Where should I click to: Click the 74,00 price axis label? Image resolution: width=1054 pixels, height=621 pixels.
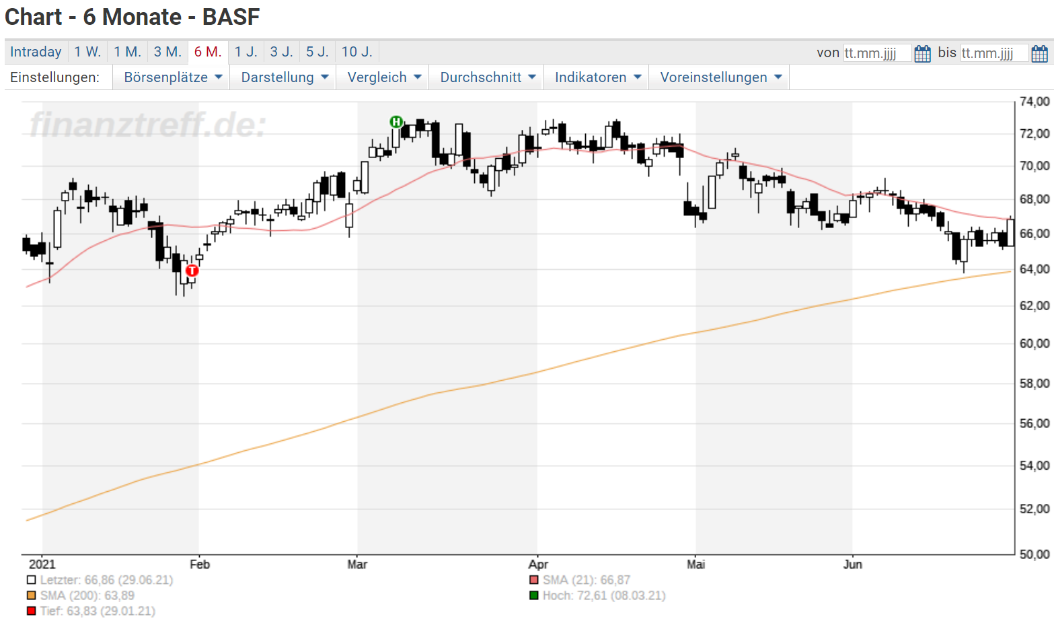click(1034, 102)
